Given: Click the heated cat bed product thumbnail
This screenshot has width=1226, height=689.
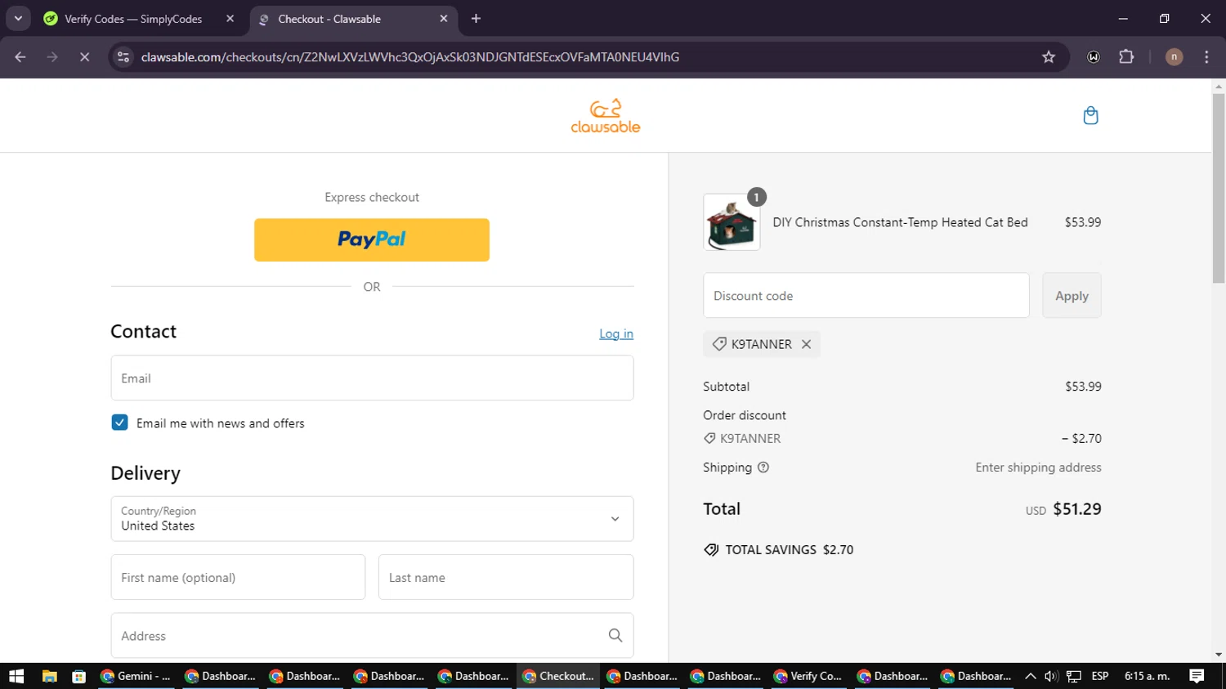Looking at the screenshot, I should pyautogui.click(x=732, y=222).
